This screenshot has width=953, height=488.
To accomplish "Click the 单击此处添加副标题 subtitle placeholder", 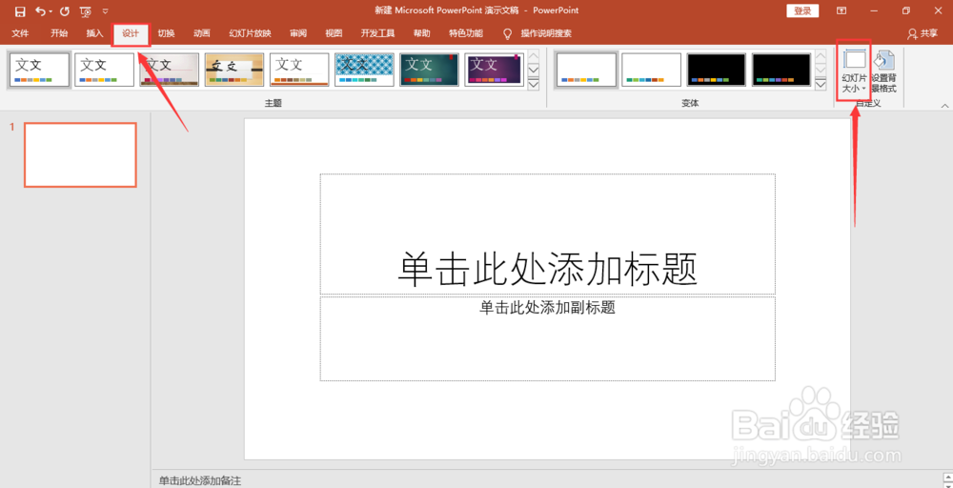I will pos(548,338).
